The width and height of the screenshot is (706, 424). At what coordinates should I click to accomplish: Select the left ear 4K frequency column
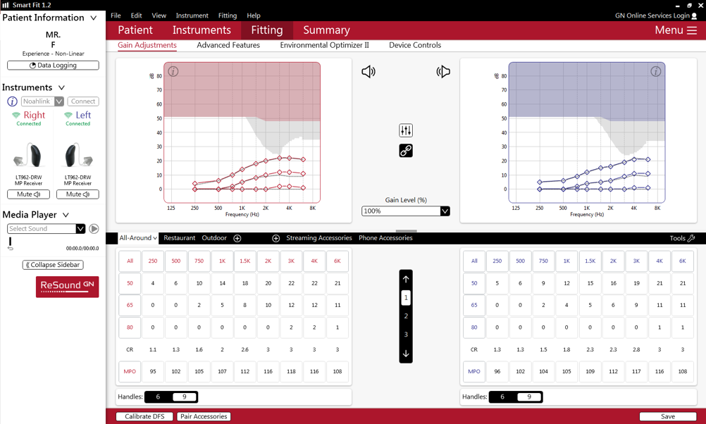(659, 261)
